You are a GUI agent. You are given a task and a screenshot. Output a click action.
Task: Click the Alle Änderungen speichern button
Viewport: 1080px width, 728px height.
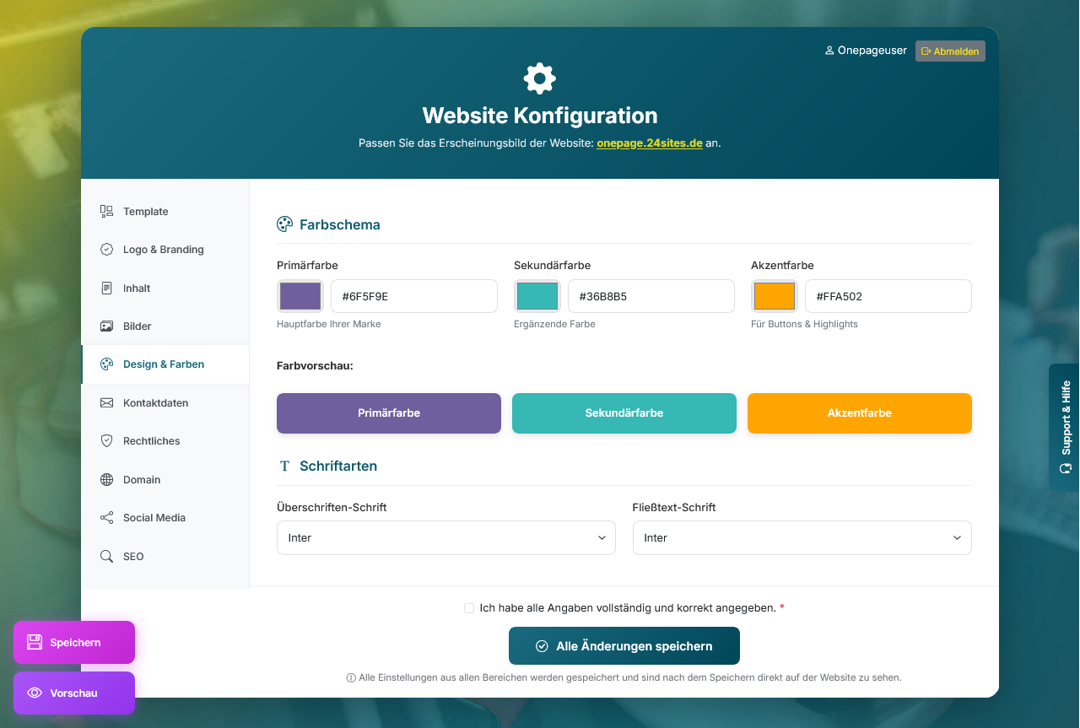point(624,645)
